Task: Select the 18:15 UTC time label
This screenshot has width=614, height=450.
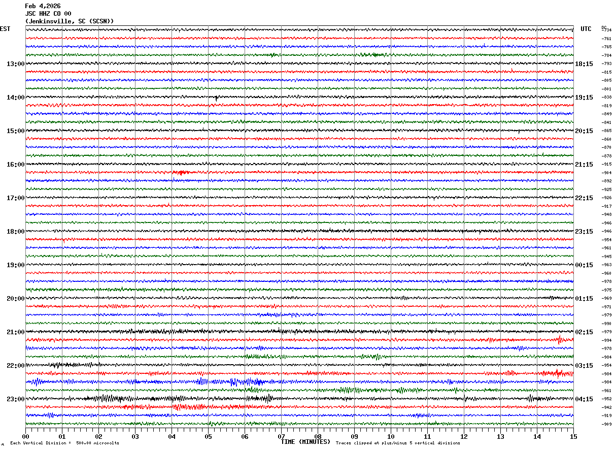Action: pyautogui.click(x=584, y=64)
